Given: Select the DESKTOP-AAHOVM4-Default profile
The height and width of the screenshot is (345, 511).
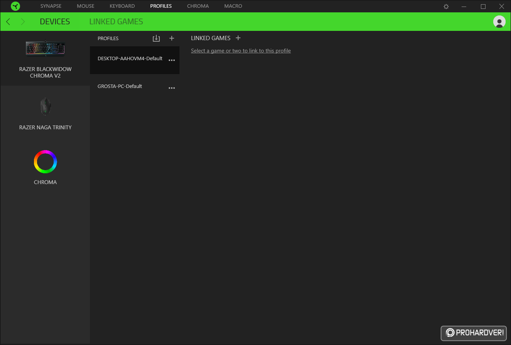Looking at the screenshot, I should [x=135, y=60].
